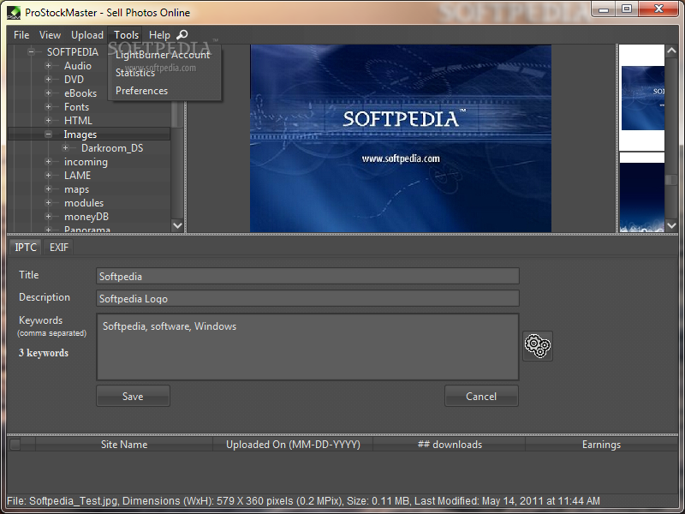
Task: Sort by the Earnings column
Action: tap(601, 445)
